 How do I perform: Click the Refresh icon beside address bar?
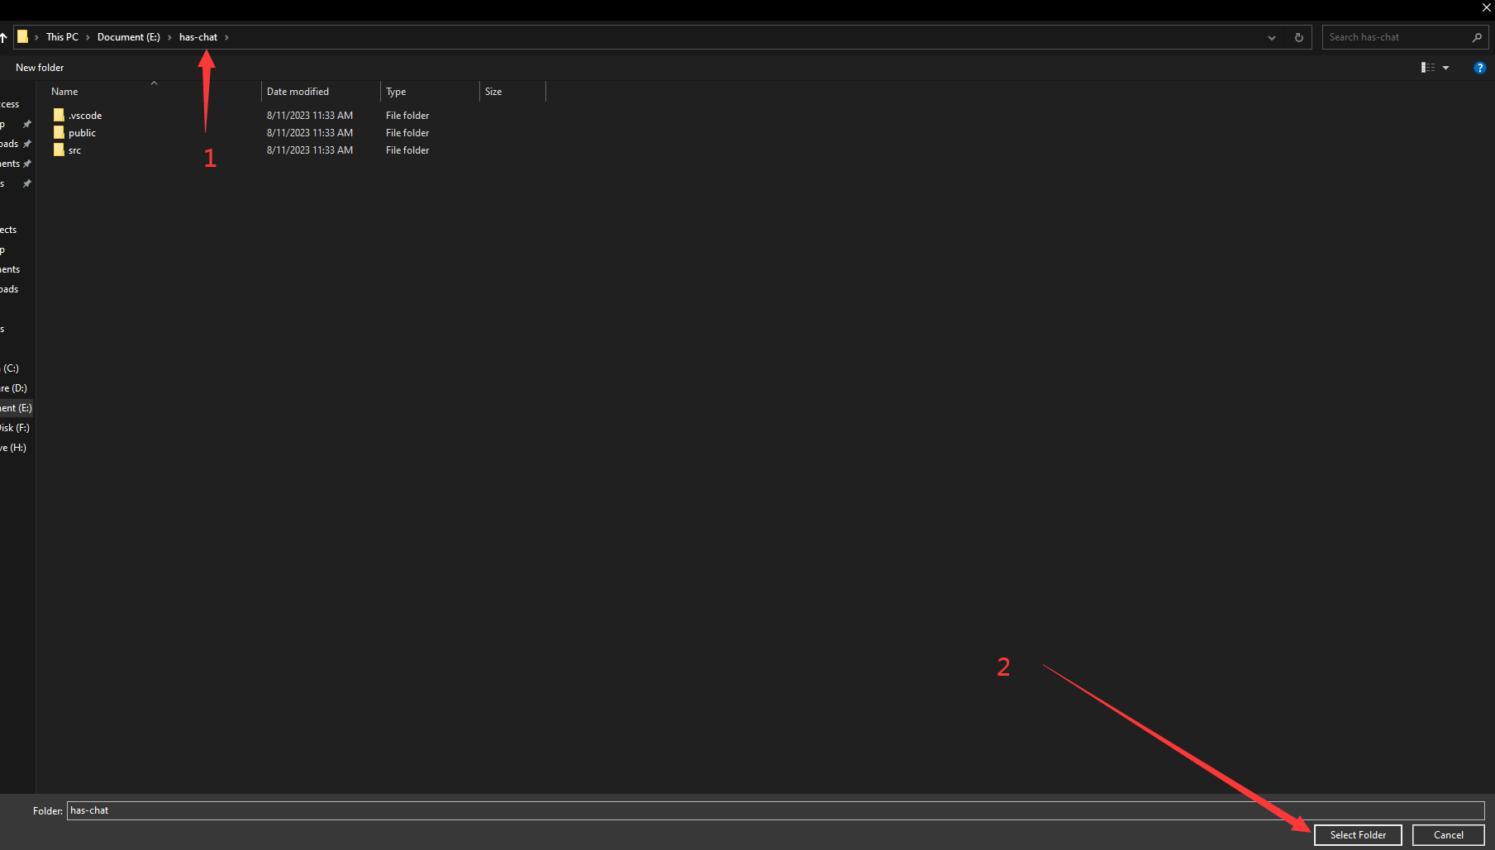pyautogui.click(x=1299, y=37)
